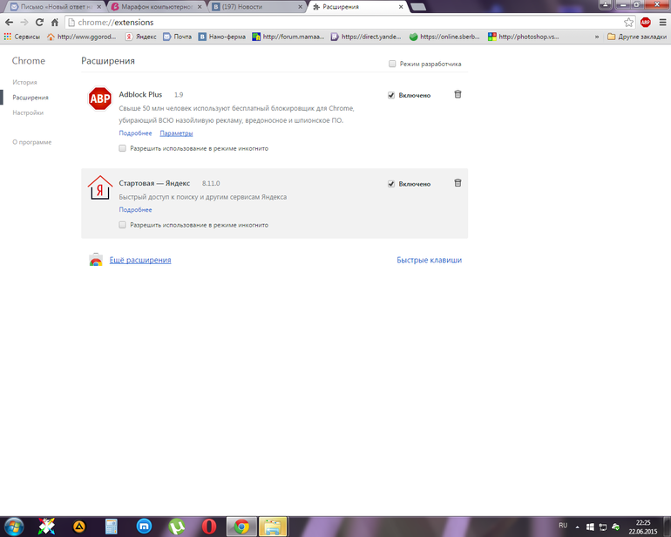Allow Стартовая — Яндекс in incognito mode
Screen dimensions: 671x537
(x=122, y=225)
